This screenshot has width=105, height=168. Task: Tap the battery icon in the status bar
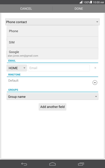coord(91,2)
